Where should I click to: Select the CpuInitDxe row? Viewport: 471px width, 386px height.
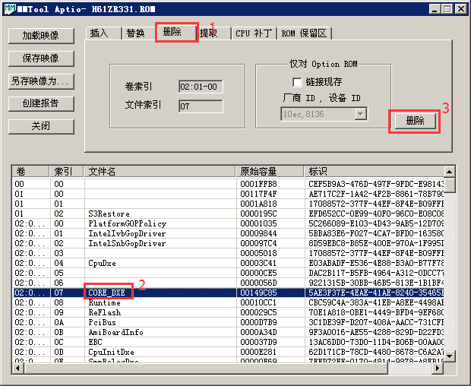pos(229,352)
